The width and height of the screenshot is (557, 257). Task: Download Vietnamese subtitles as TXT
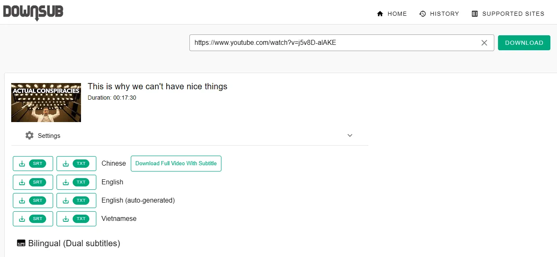76,219
